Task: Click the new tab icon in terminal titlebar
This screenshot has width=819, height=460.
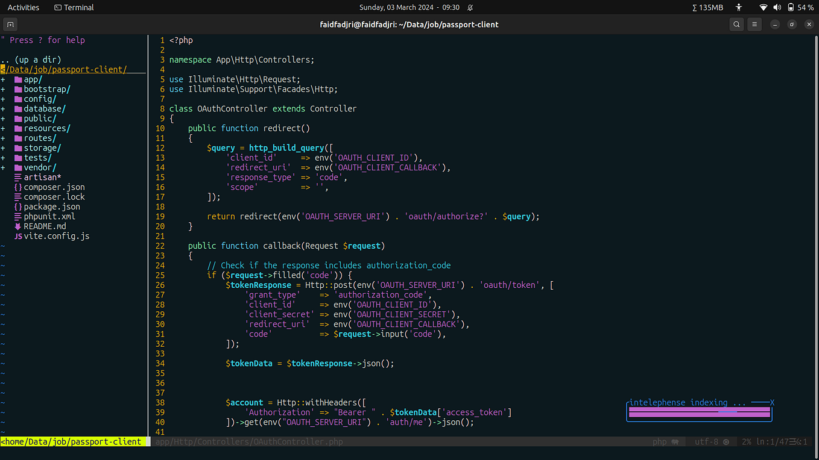Action: click(10, 25)
